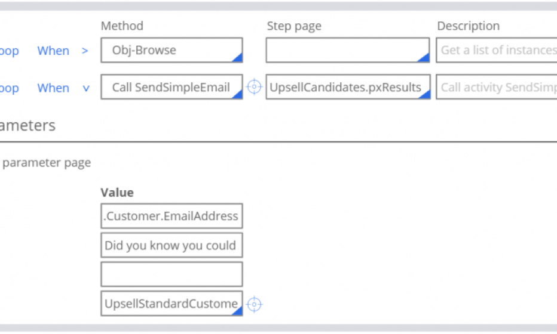Screen dimensions: 557x334
Task: Select the empty third Value field
Action: coord(172,274)
